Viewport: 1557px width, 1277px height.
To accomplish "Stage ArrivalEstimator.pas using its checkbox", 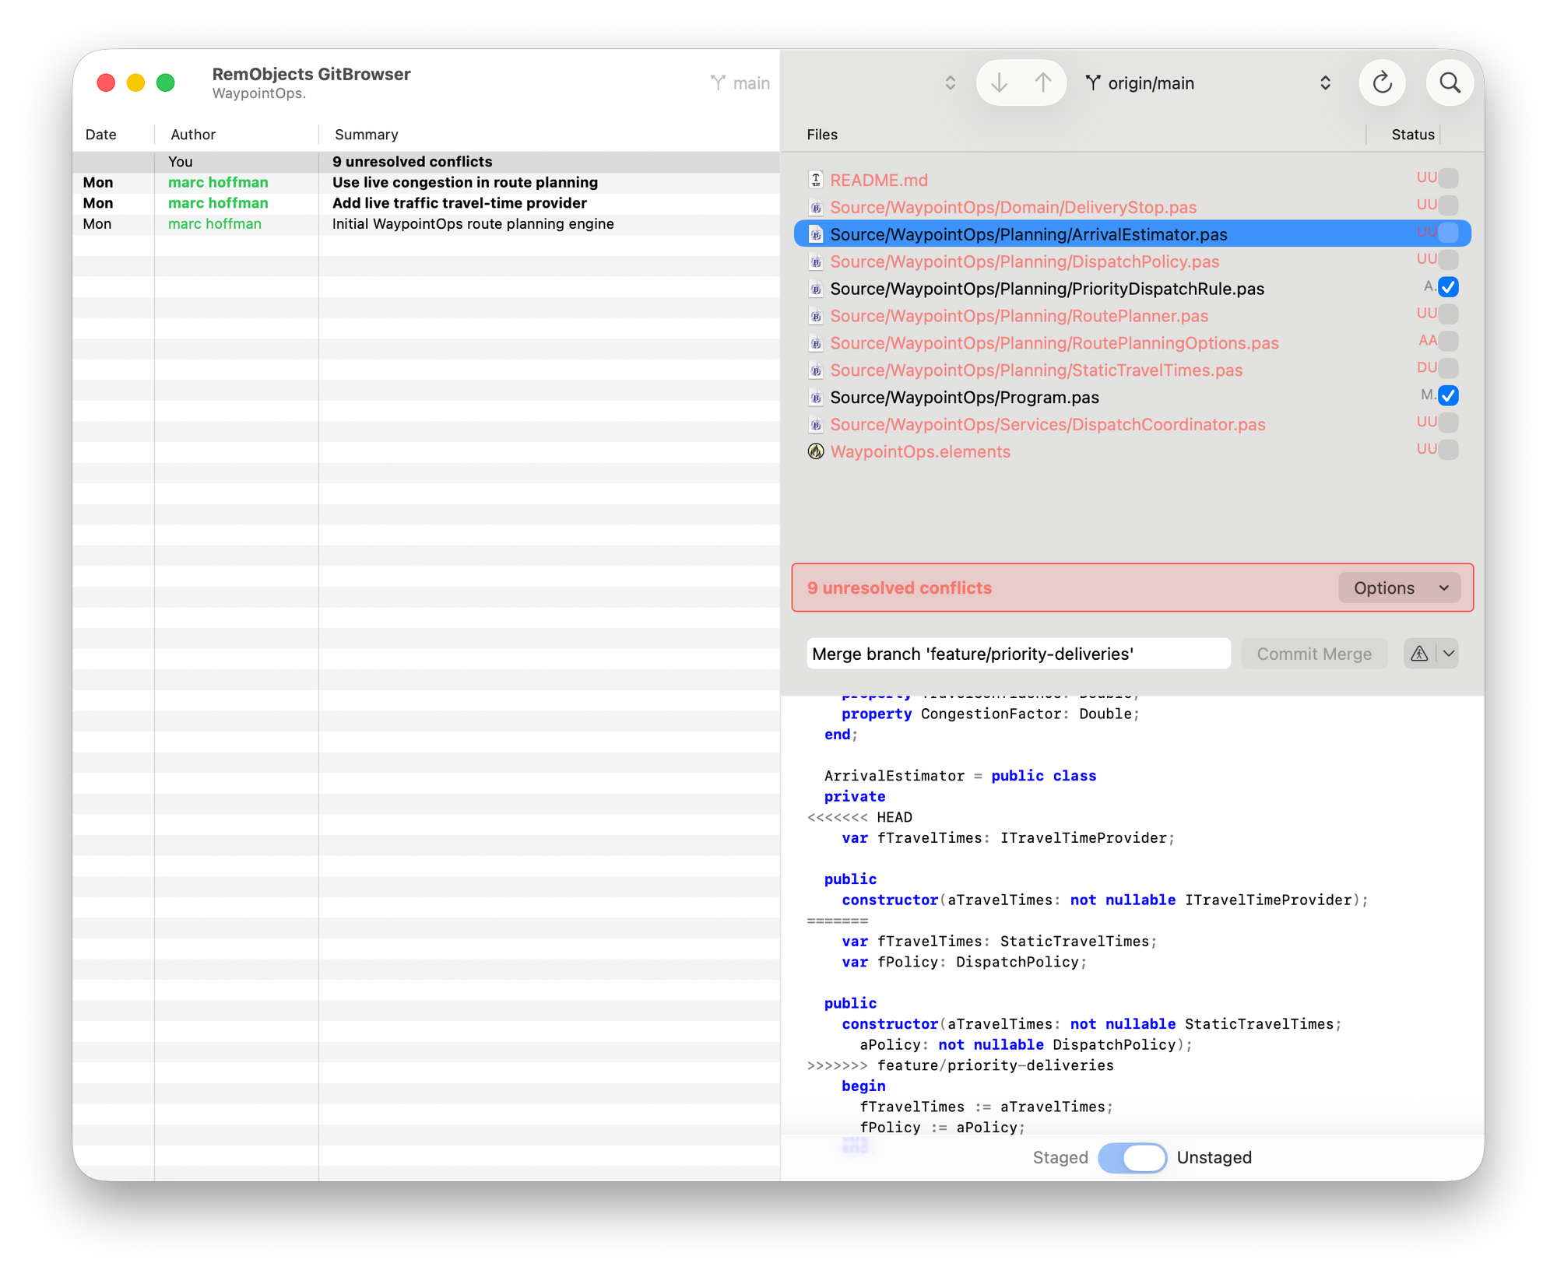I will click(x=1448, y=233).
